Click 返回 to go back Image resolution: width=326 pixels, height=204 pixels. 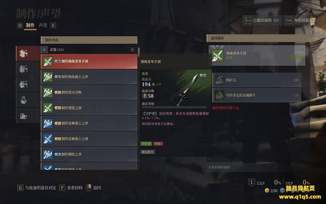pyautogui.click(x=97, y=188)
